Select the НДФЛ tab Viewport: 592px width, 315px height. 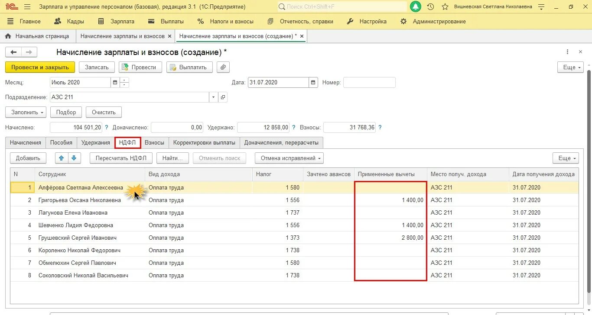tap(128, 142)
